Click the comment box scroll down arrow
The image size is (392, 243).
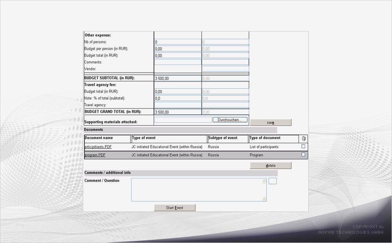[x=264, y=199]
